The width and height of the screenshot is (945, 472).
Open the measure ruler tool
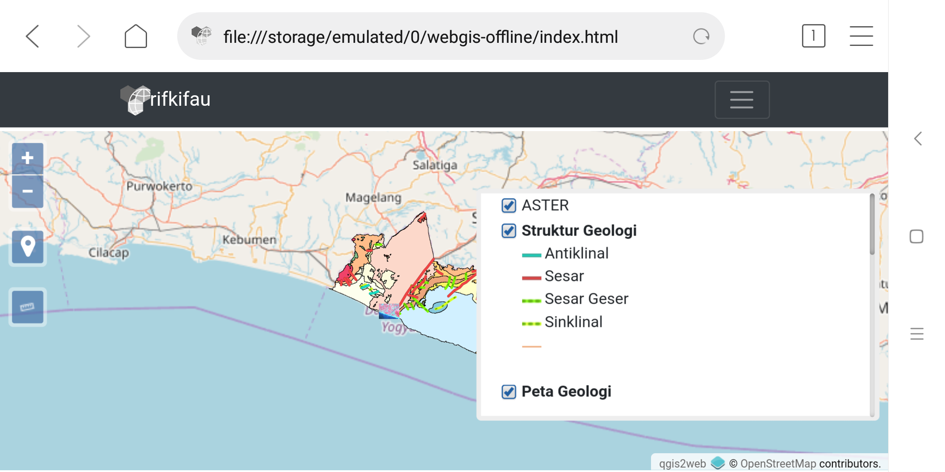click(x=28, y=307)
